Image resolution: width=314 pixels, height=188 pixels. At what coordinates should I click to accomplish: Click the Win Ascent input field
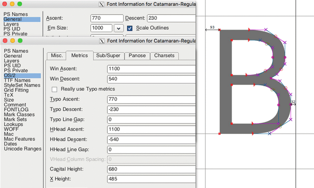tap(151, 69)
